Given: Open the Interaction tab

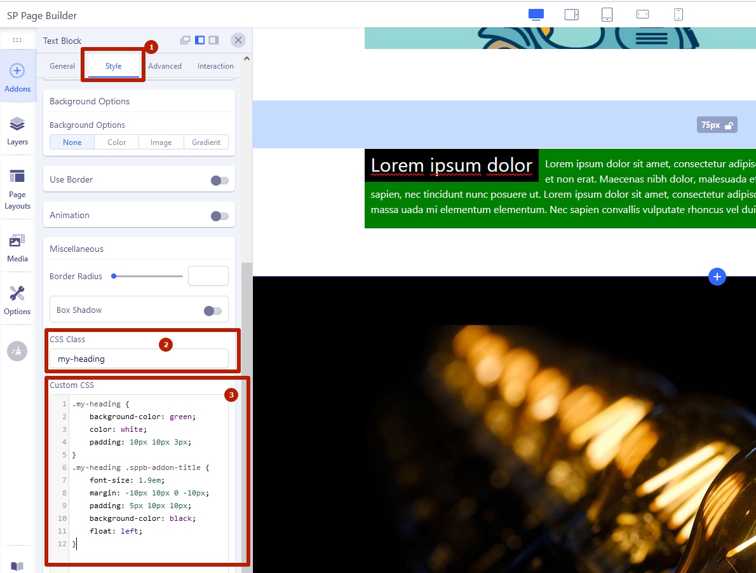Looking at the screenshot, I should pyautogui.click(x=215, y=66).
